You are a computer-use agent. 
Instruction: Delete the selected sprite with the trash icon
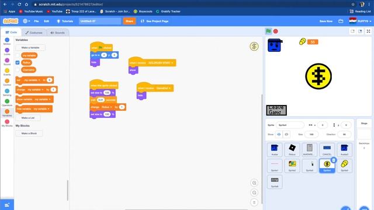pos(334,160)
